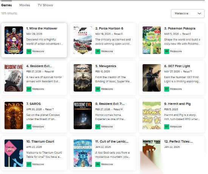Image resolution: width=208 pixels, height=174 pixels.
Task: Click Pokemon Pokopia's 89 Metascore badge
Action: point(167,51)
